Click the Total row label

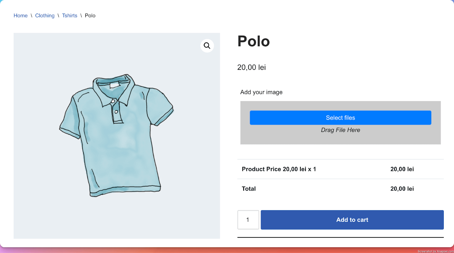coord(249,189)
